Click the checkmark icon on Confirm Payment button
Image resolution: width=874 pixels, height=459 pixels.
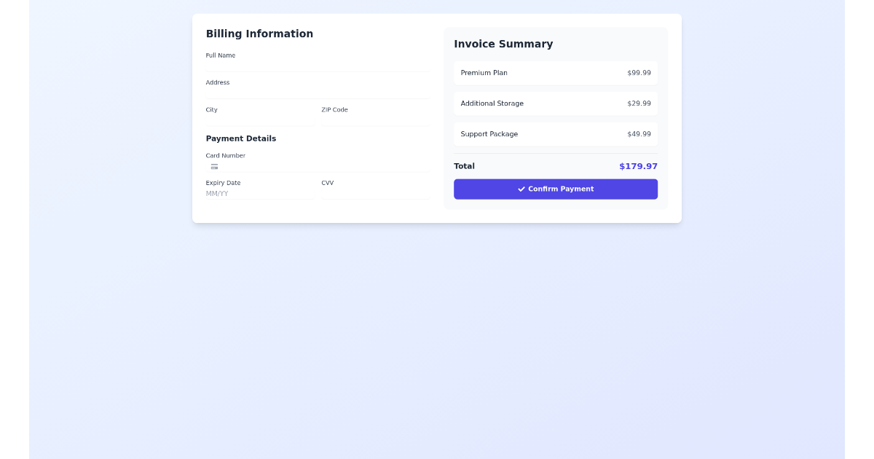pos(521,189)
